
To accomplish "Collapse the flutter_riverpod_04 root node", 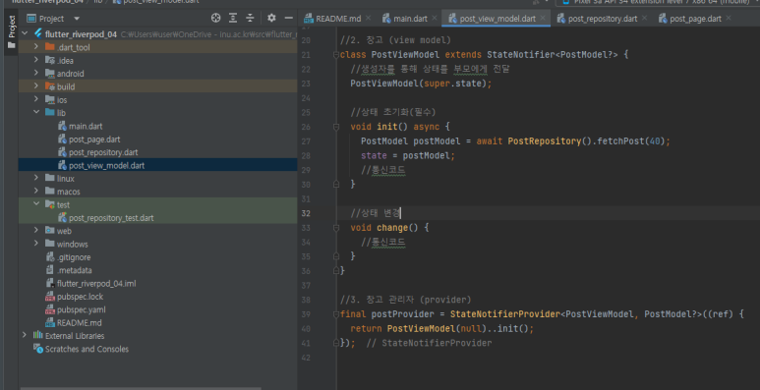I will [x=25, y=34].
